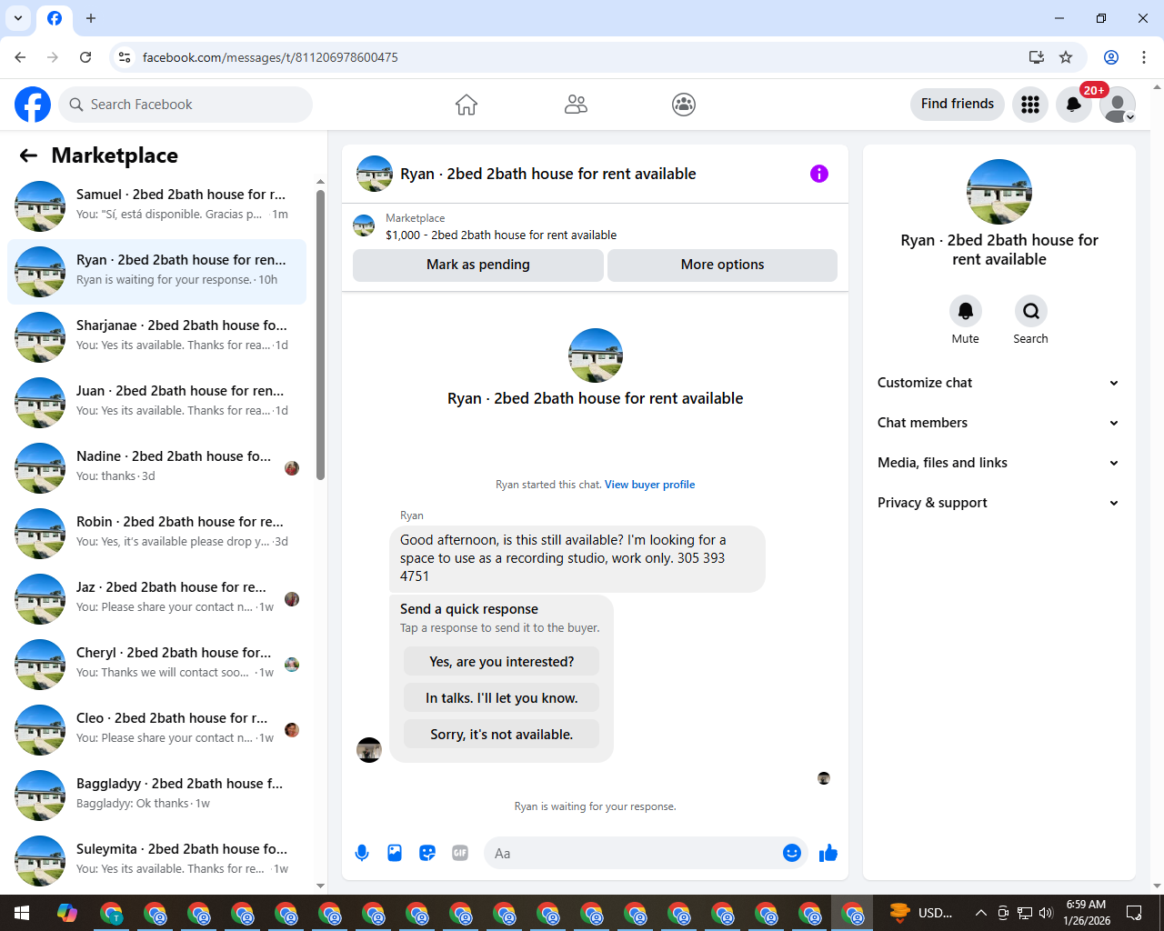Open the Chrome profile icon
The image size is (1164, 931).
[x=1111, y=57]
